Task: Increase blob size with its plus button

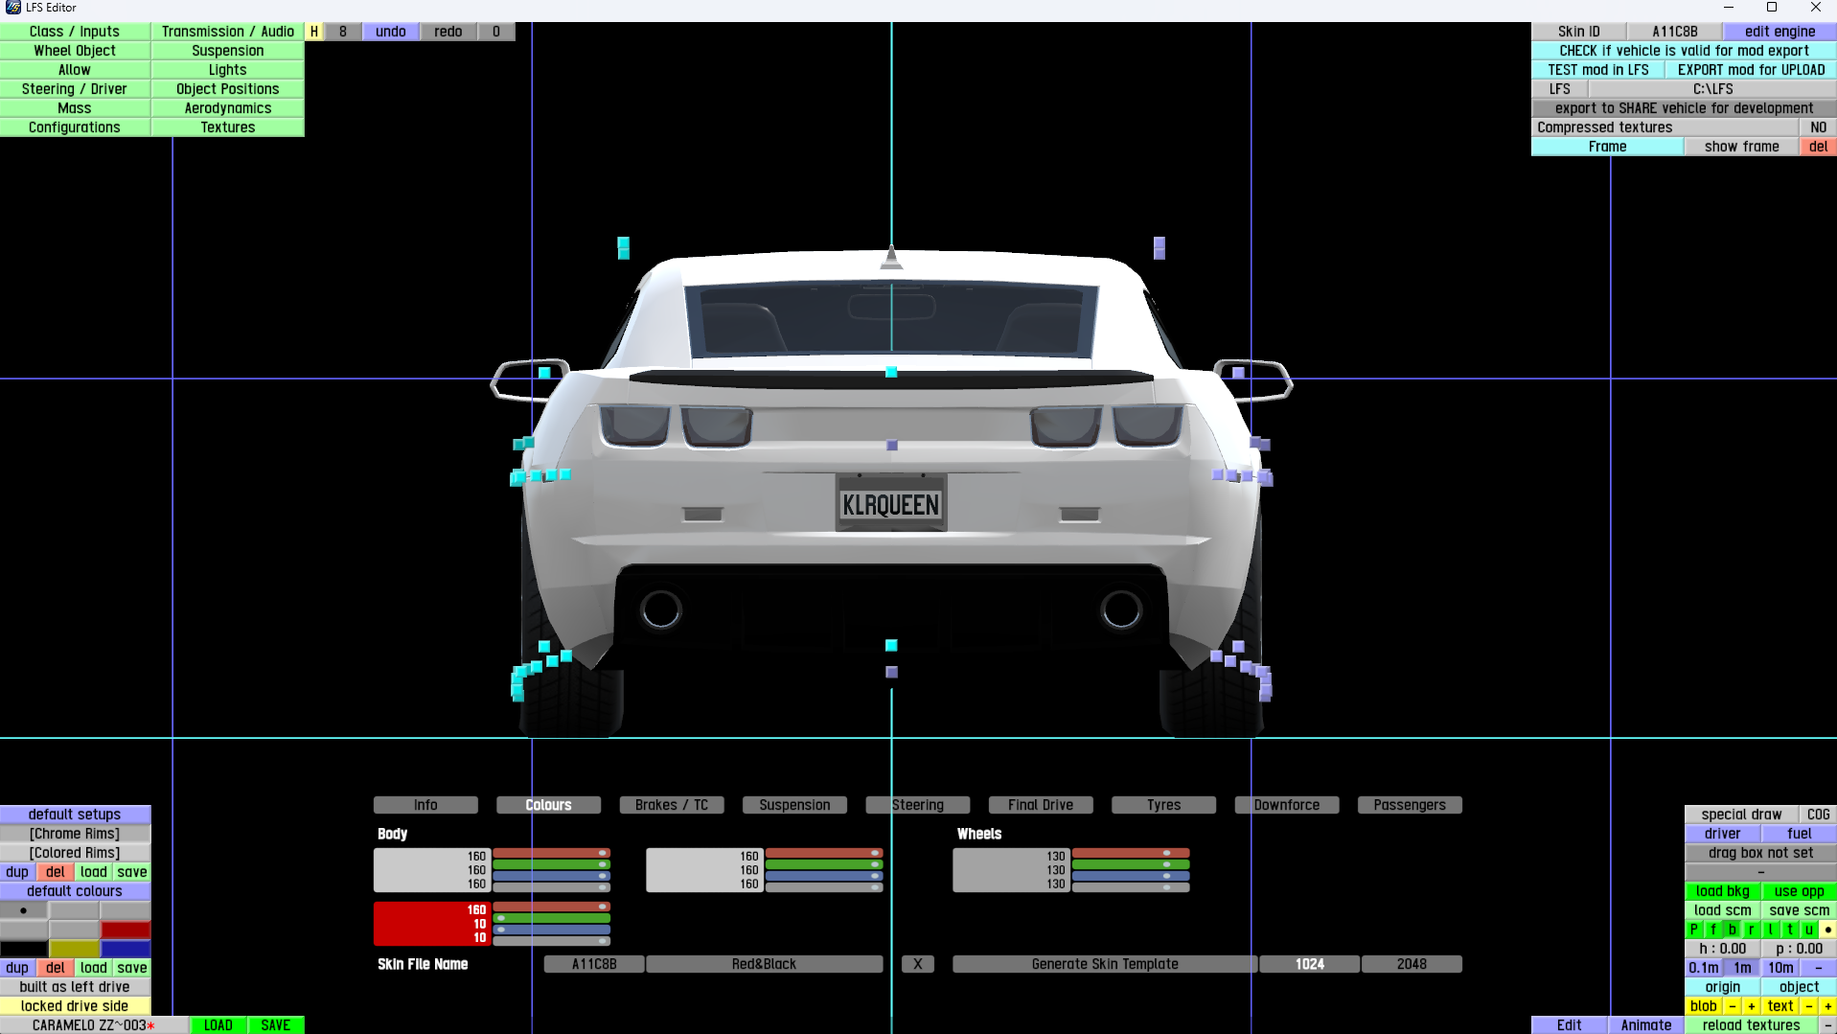Action: (1752, 1006)
